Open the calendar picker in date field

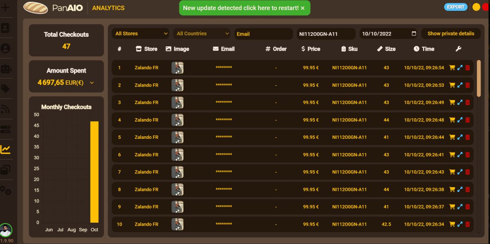[x=414, y=33]
